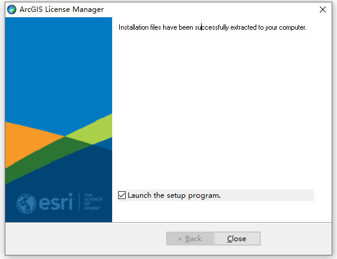Screen dimensions: 337x259
Task: Click the installation files extracted message
Action: coord(212,27)
